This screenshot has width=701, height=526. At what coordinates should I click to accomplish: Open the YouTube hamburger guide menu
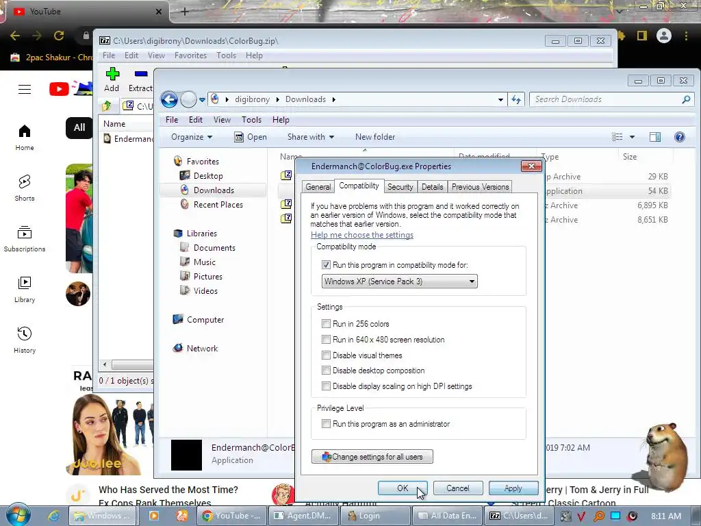click(x=25, y=90)
